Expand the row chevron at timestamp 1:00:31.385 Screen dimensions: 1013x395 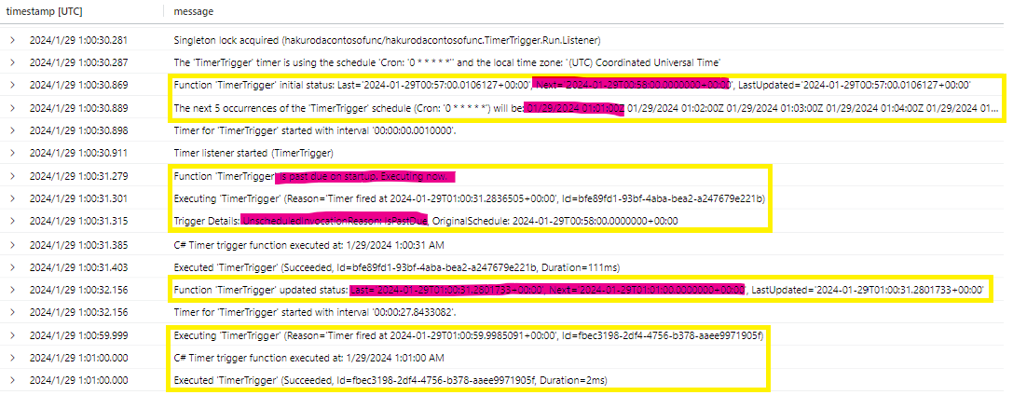click(x=12, y=245)
